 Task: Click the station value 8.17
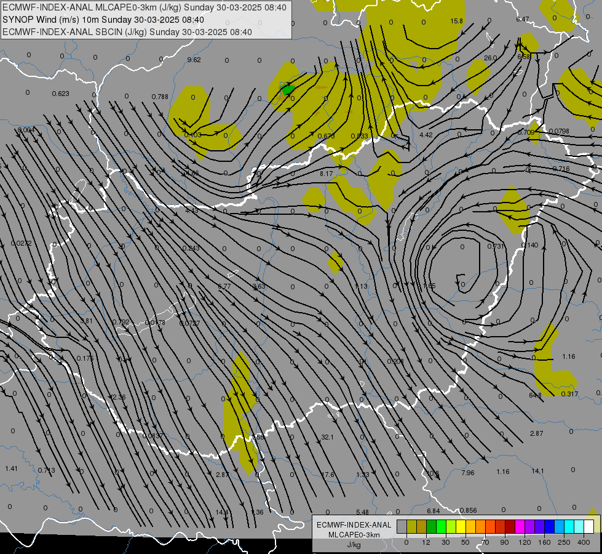click(x=327, y=174)
